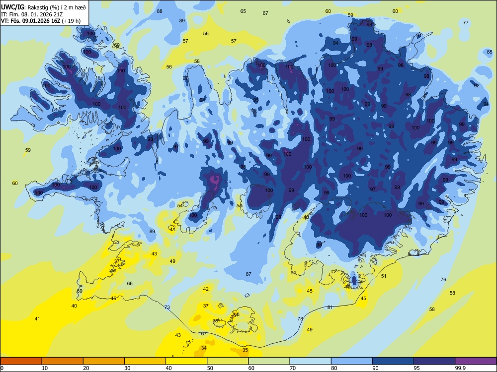This screenshot has height=372, width=497.
Task: Click the 30–40 amber legend swatch
Action: coord(145,361)
